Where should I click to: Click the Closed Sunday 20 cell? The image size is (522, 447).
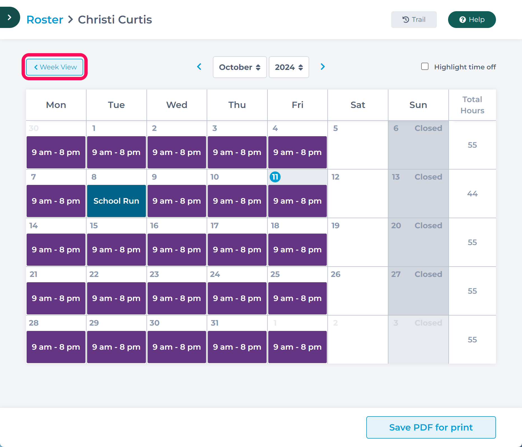(x=418, y=242)
